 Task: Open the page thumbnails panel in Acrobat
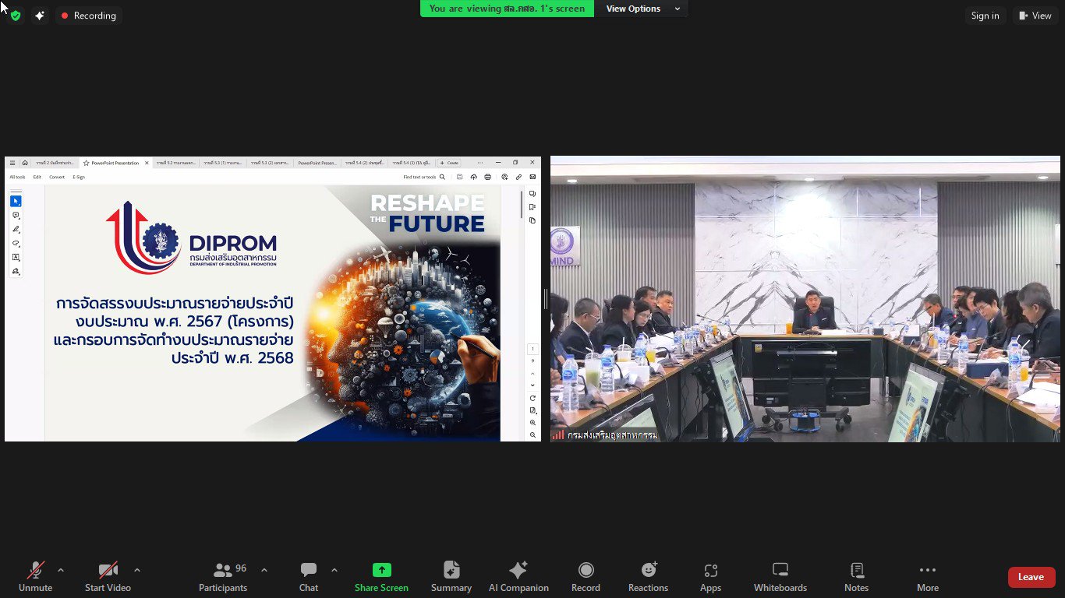(532, 220)
